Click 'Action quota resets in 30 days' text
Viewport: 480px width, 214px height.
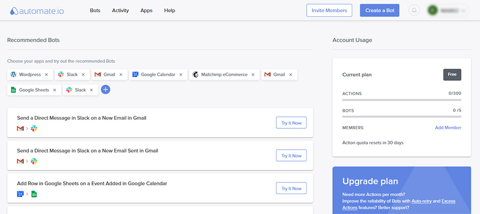373,143
